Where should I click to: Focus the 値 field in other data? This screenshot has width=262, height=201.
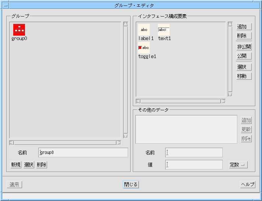194,165
